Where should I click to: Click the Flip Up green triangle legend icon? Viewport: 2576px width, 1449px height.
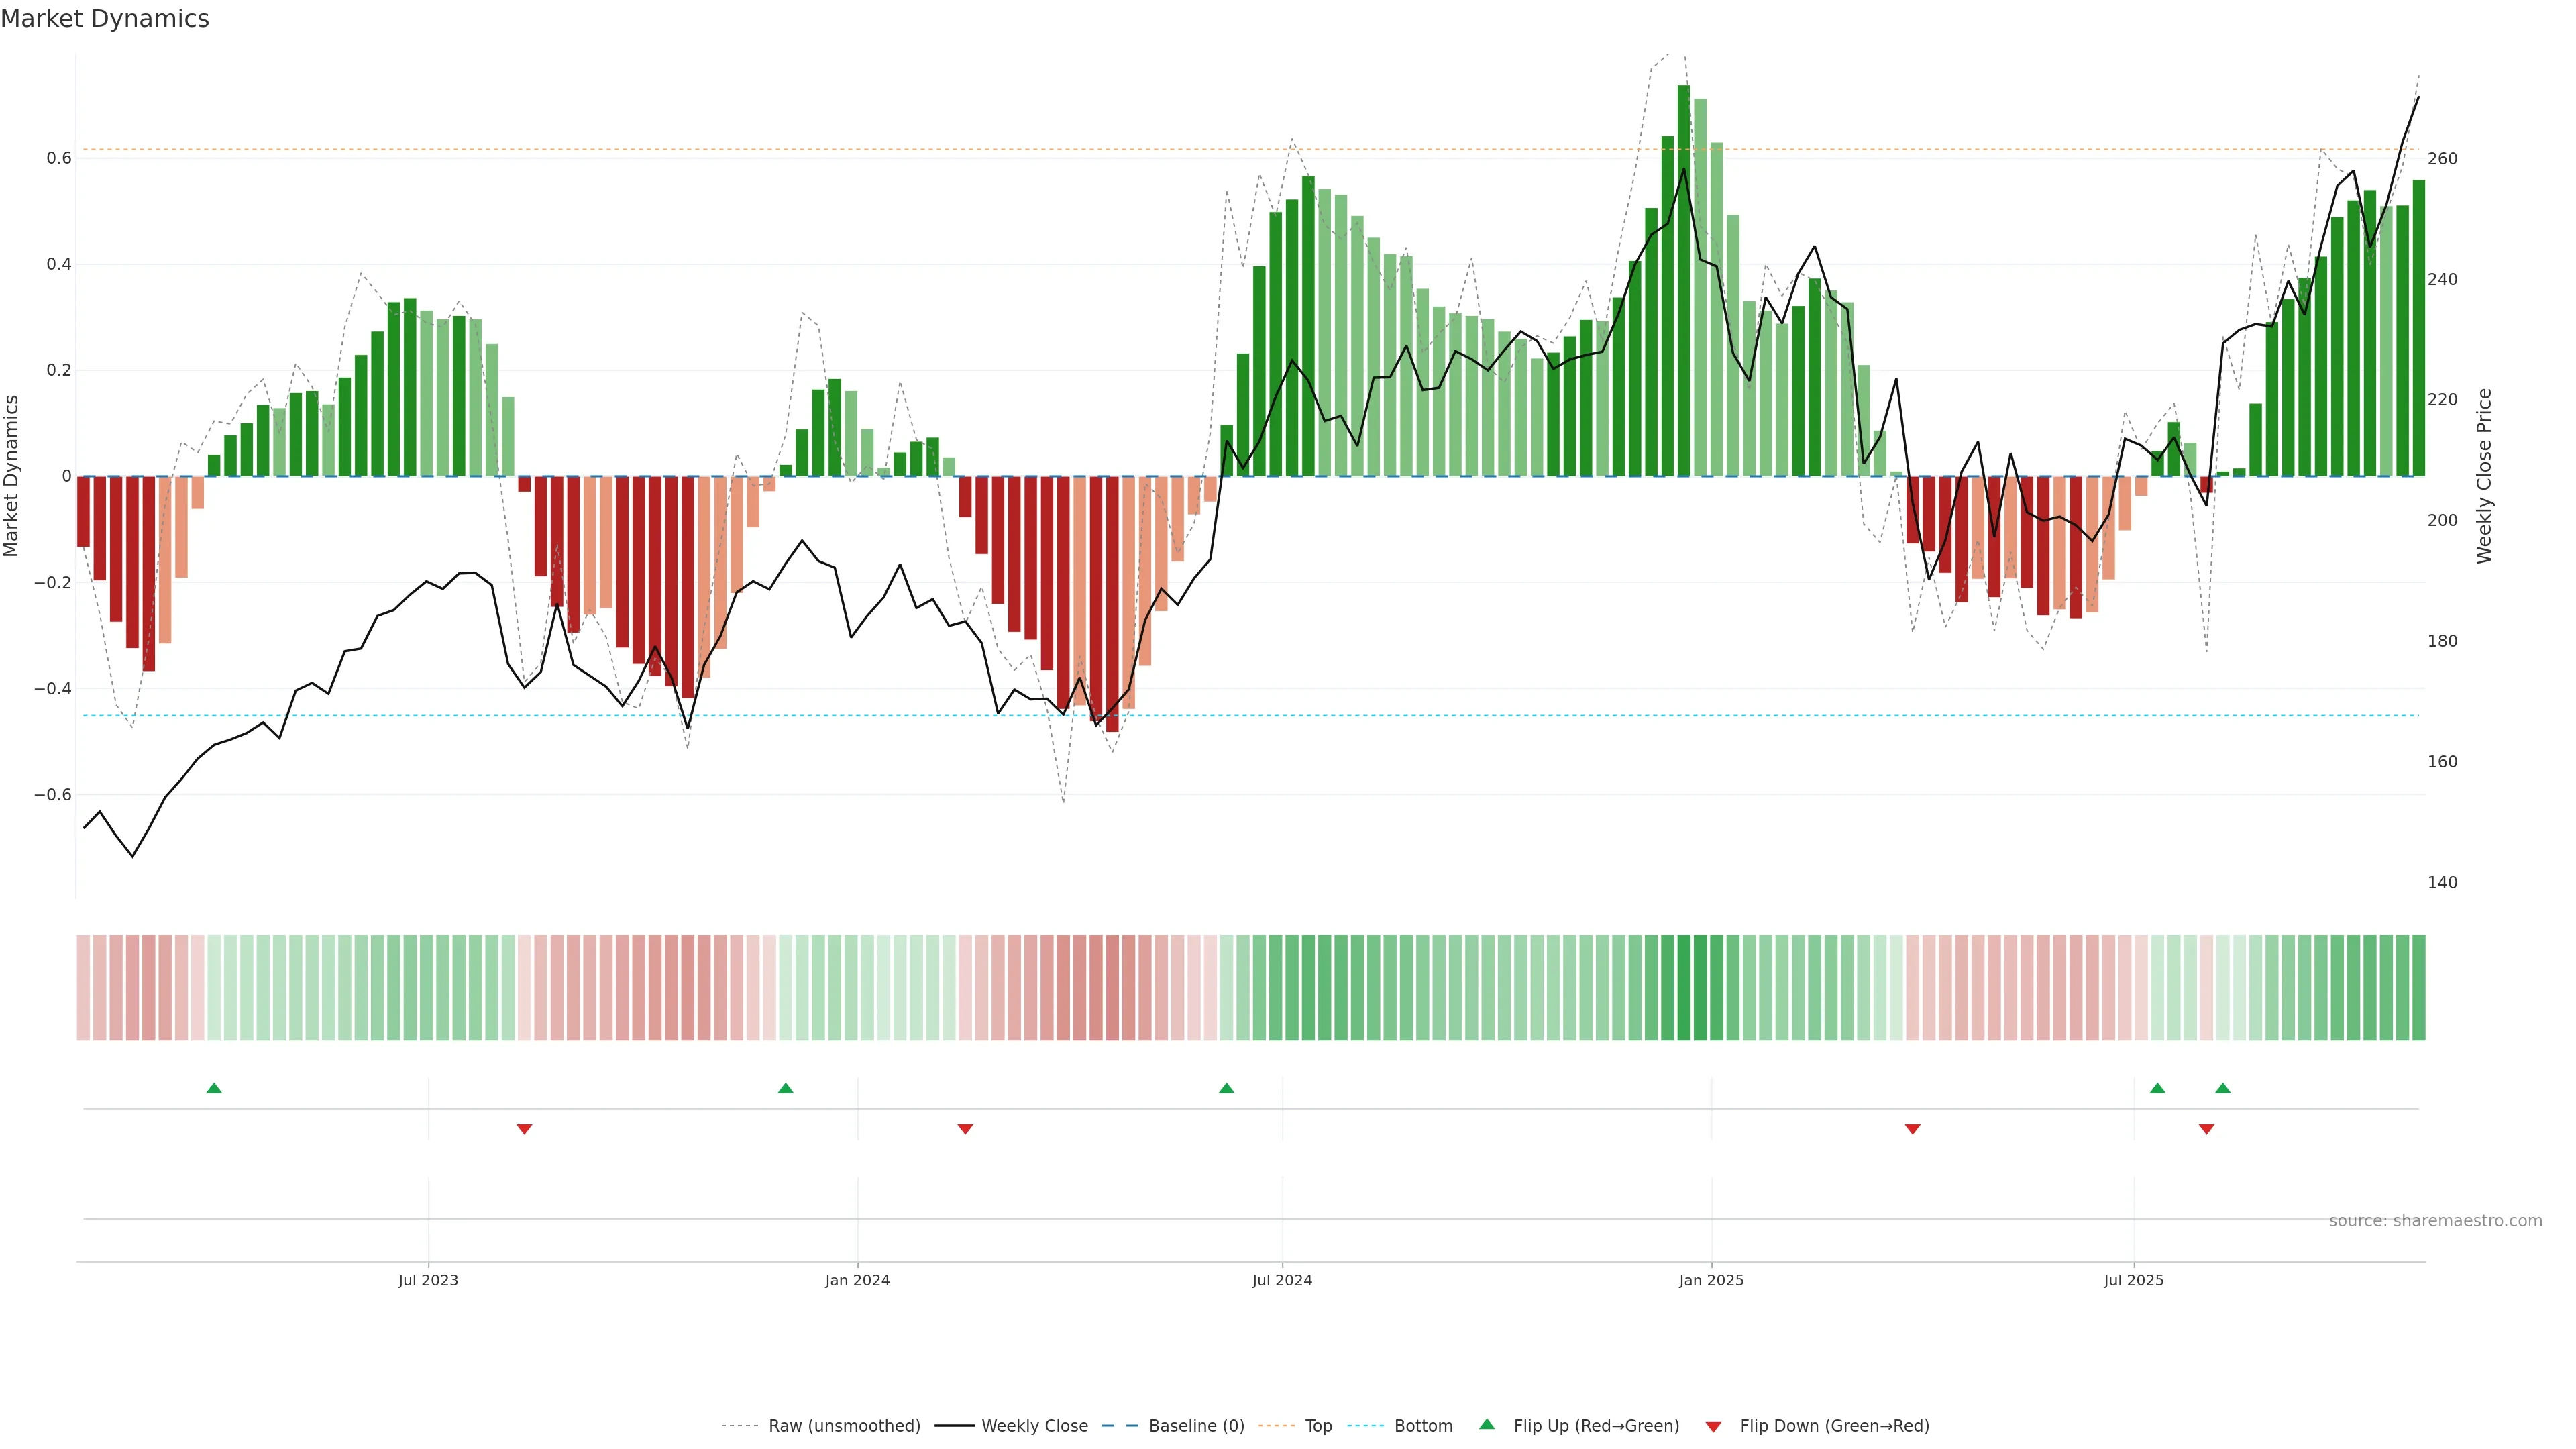[x=1486, y=1424]
